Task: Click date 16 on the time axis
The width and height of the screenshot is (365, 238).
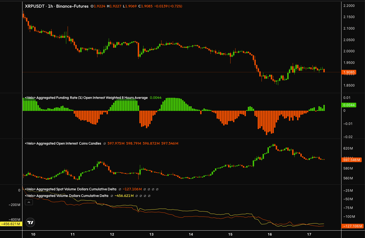Action: 270,234
